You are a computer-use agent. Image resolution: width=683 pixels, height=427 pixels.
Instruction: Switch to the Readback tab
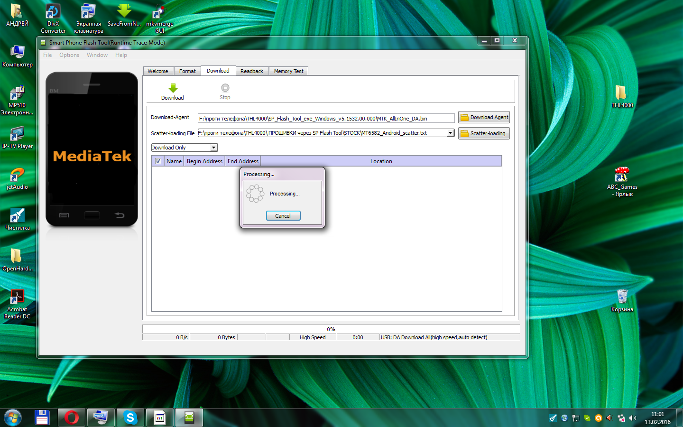251,71
